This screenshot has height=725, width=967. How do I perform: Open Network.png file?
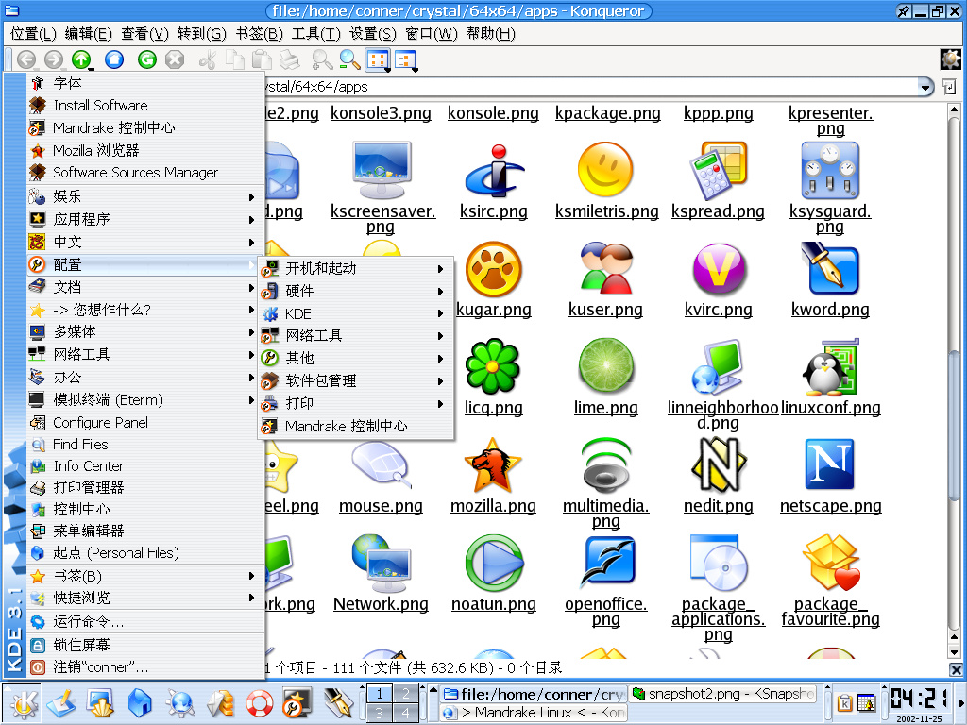[382, 563]
